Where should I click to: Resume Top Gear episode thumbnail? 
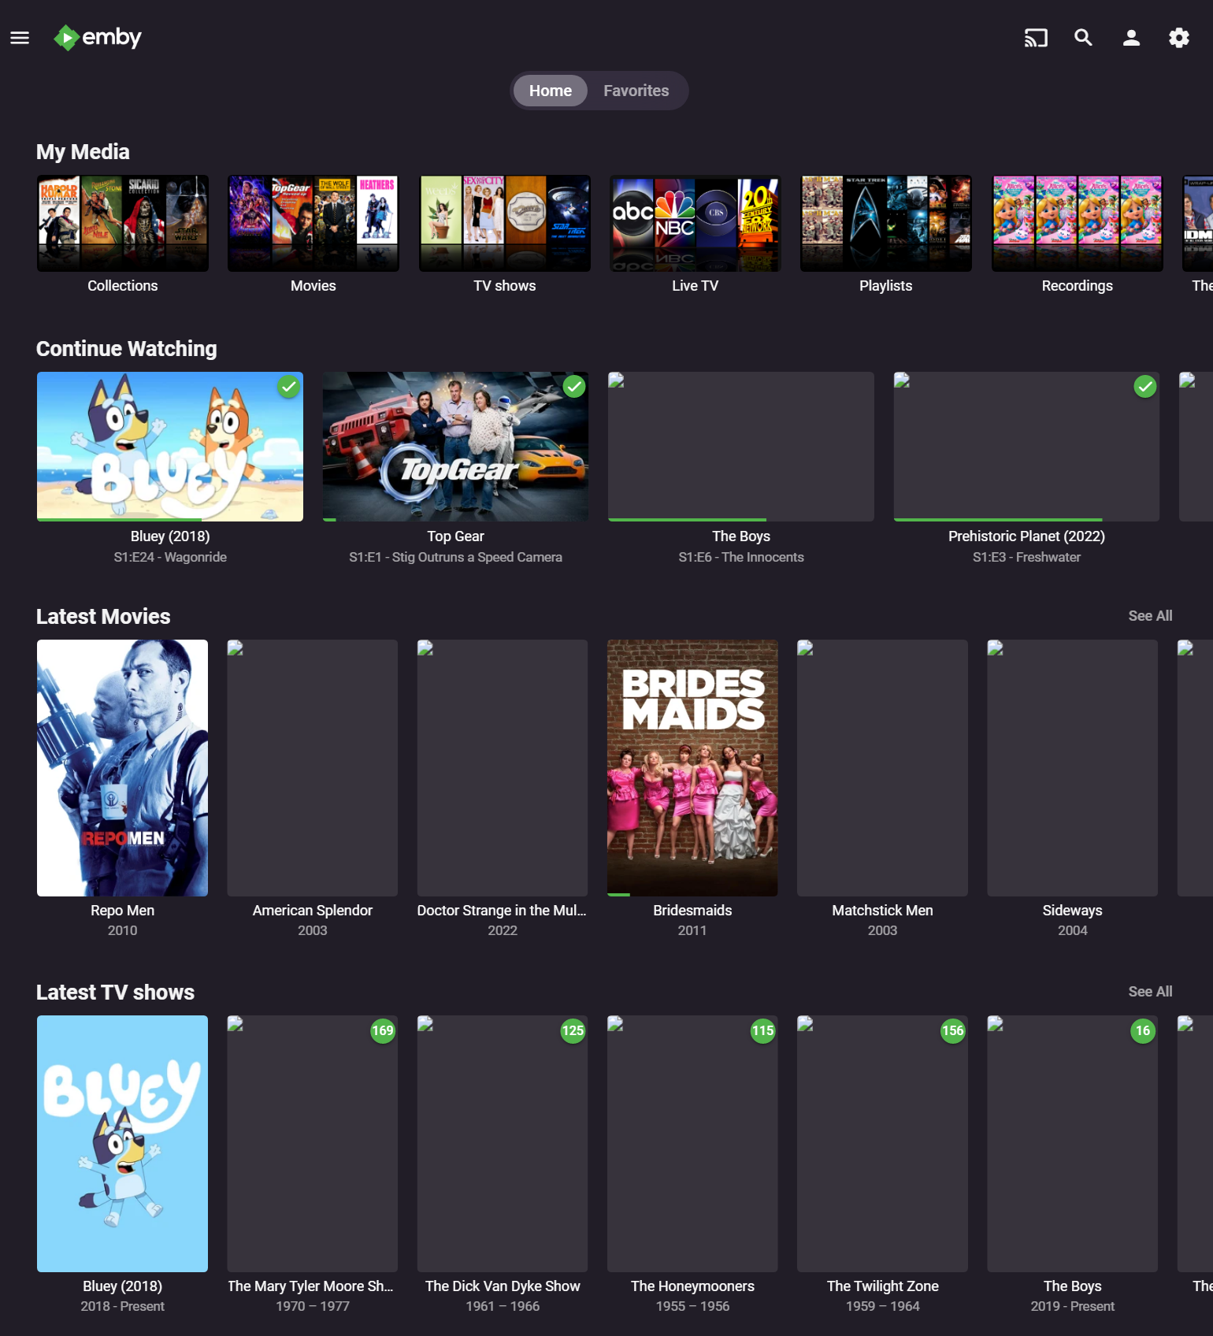coord(455,447)
